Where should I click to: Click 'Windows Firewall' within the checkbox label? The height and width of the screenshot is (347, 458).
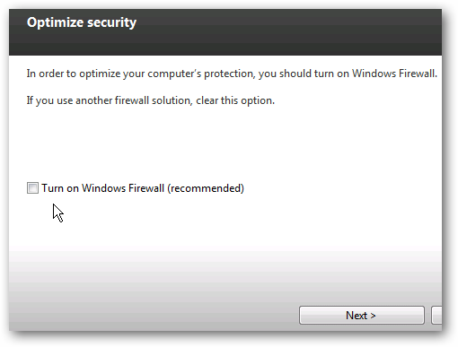click(x=123, y=188)
